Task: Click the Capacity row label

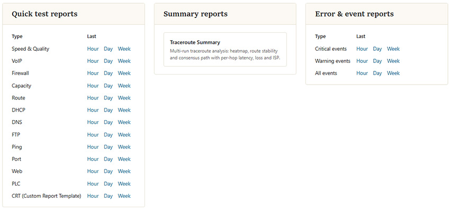Action: [22, 86]
